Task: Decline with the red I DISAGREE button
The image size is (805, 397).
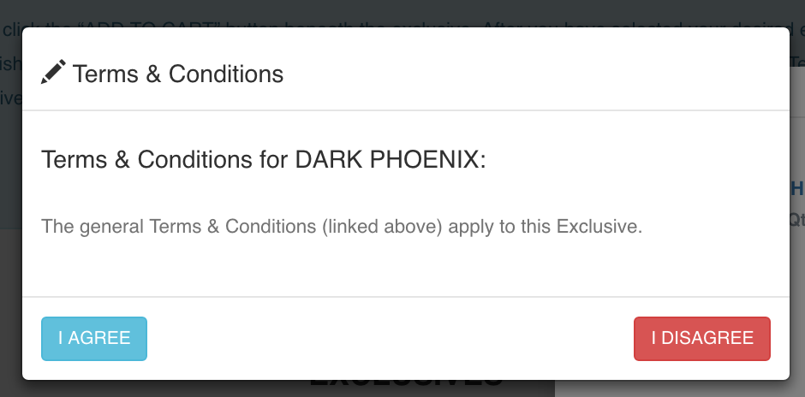Action: pyautogui.click(x=702, y=339)
